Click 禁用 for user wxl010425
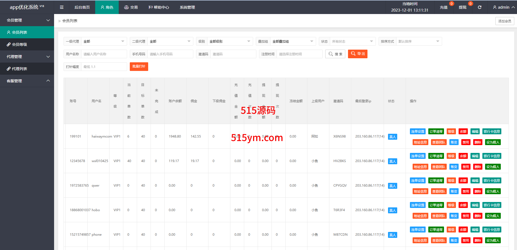This screenshot has width=517, height=250. [x=466, y=167]
